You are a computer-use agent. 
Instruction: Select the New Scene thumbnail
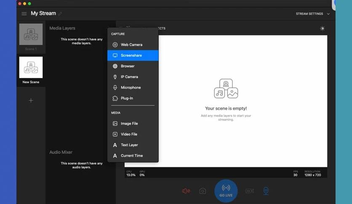31,68
